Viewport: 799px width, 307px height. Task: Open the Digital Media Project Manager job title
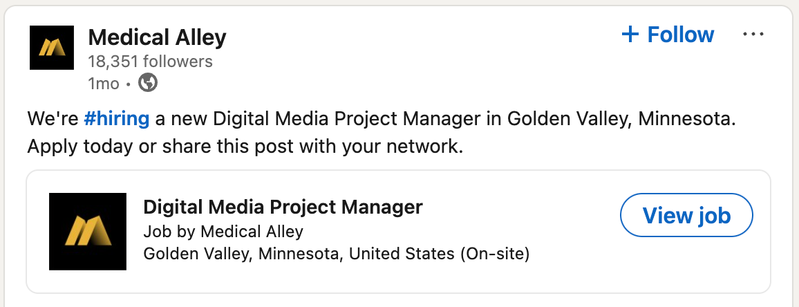[282, 206]
